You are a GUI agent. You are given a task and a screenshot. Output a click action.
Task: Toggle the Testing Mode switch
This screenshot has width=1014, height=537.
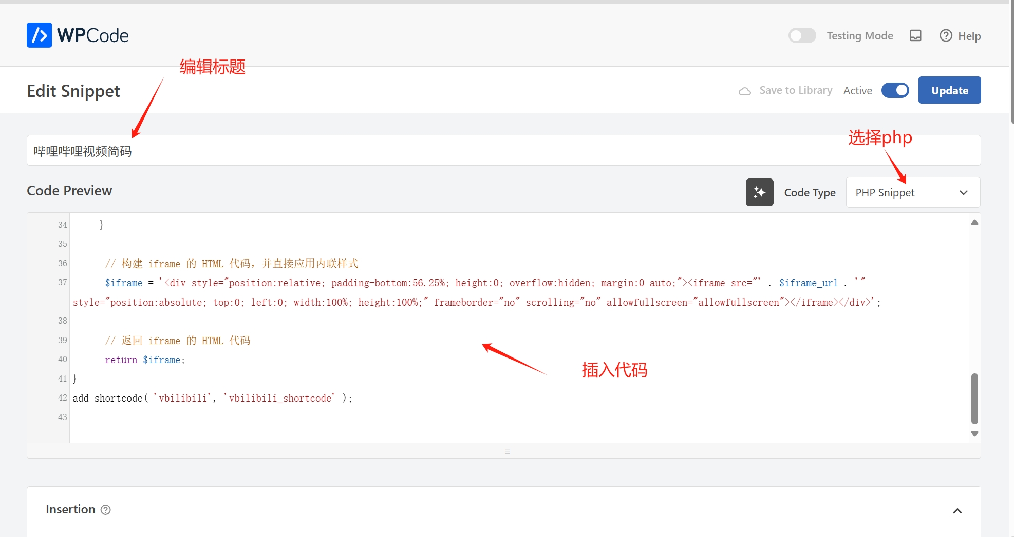[x=802, y=35]
